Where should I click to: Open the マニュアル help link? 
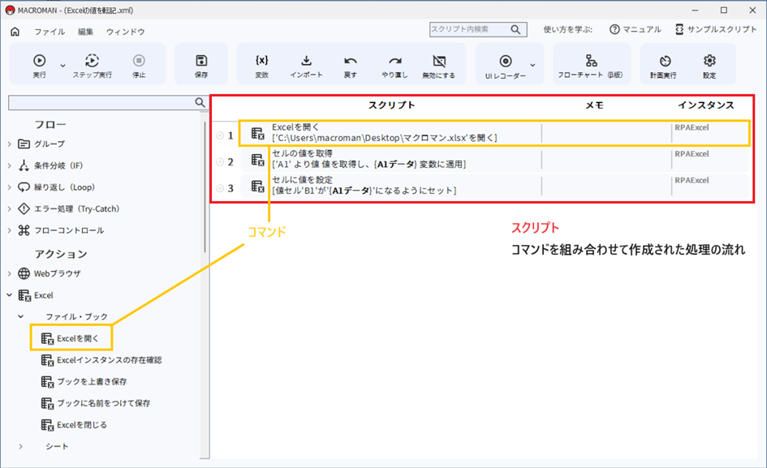pyautogui.click(x=636, y=29)
